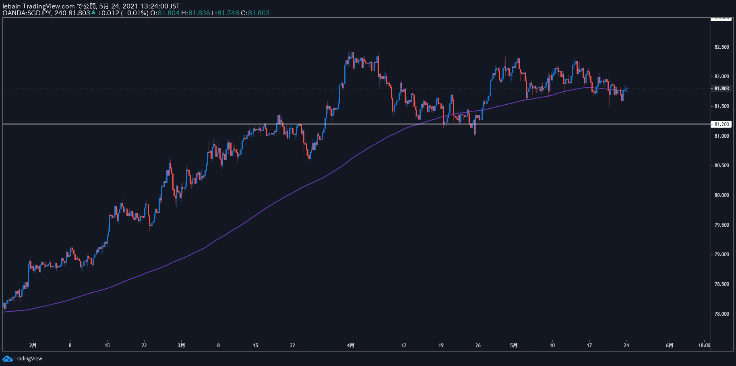
Task: Click the 78.500 price axis label
Action: [x=722, y=284]
